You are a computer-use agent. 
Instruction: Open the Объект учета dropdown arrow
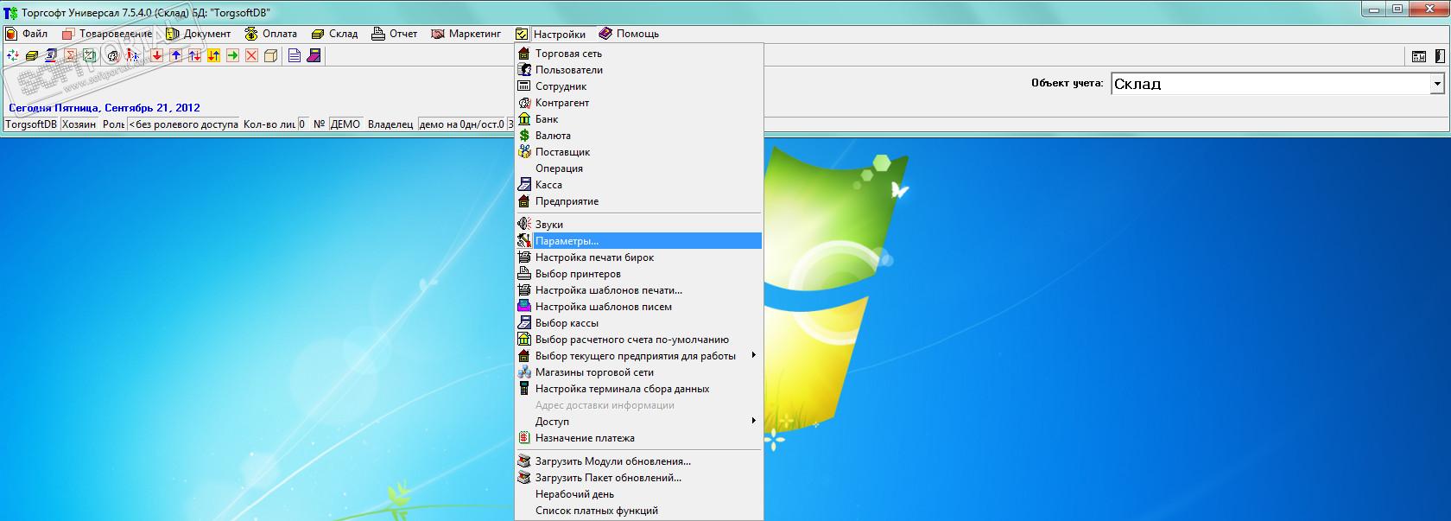pyautogui.click(x=1437, y=84)
